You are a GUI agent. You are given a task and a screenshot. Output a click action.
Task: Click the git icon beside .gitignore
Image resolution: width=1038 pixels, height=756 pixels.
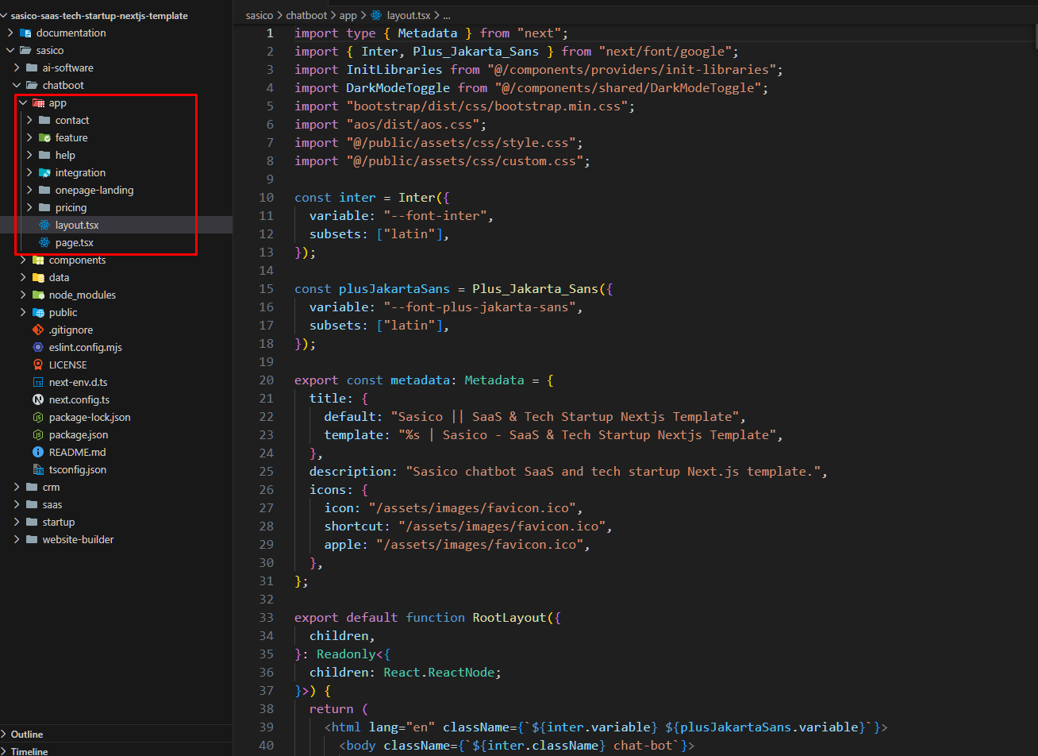(x=38, y=330)
